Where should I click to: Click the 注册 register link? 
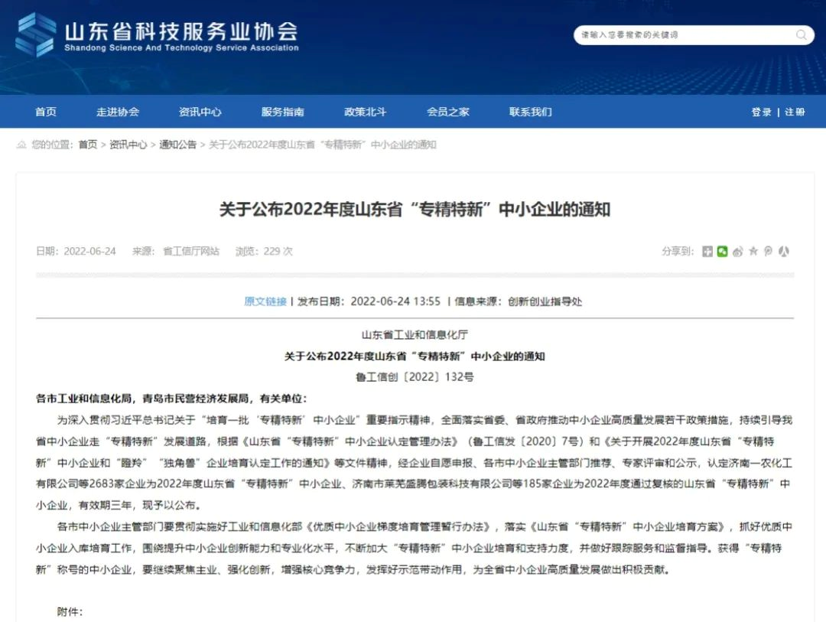795,112
